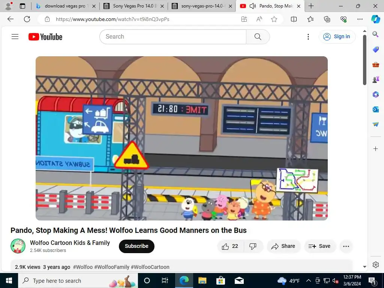Mute the Pando tab speaker icon

pos(252,6)
